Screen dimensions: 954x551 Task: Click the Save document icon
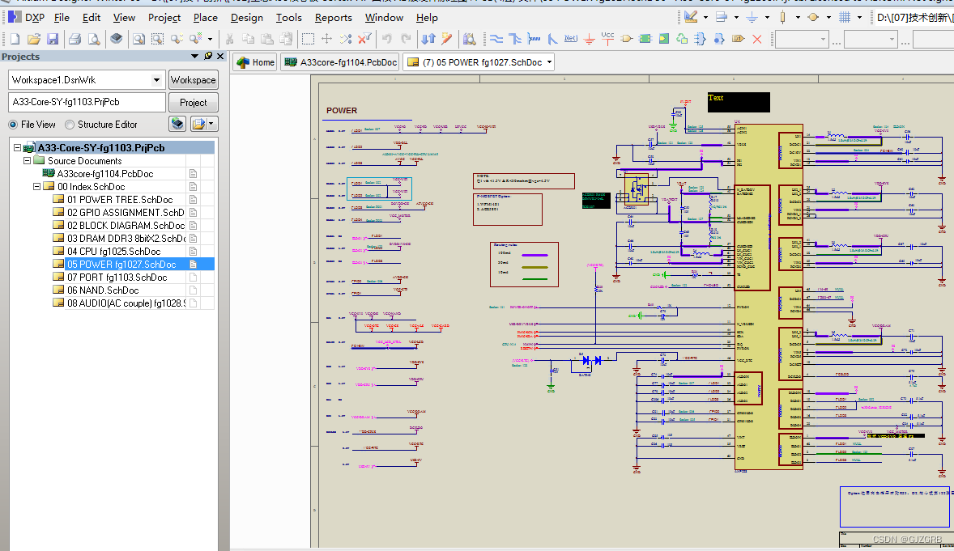[x=53, y=39]
